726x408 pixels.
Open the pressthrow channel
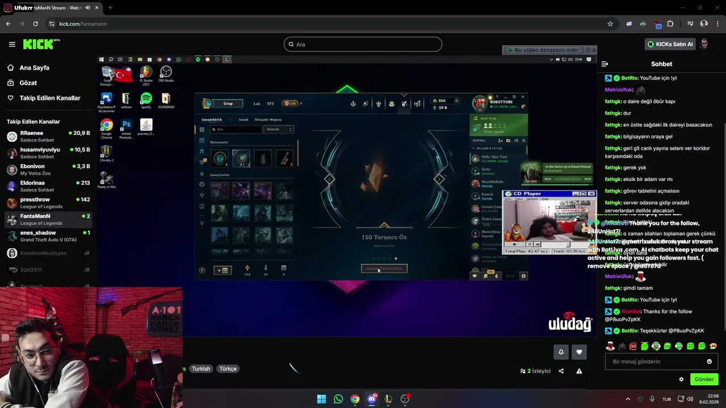pyautogui.click(x=48, y=203)
